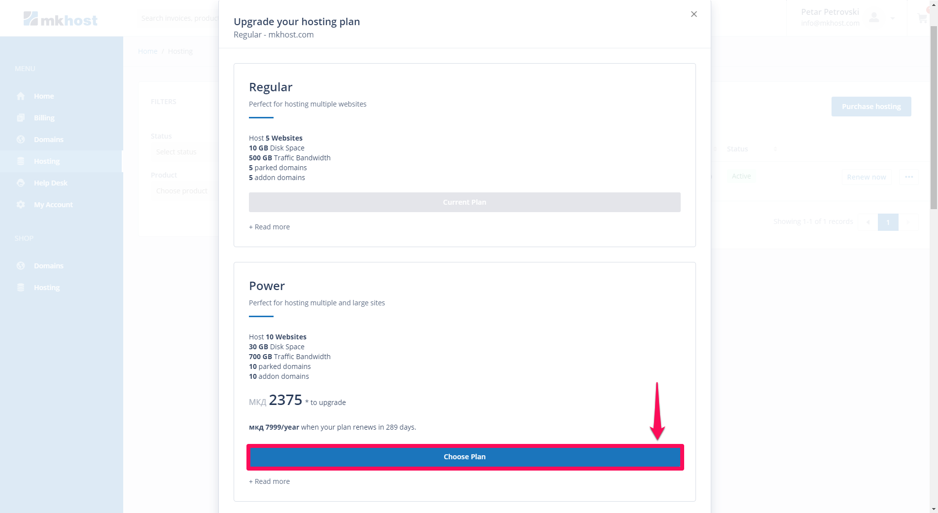Expand Read more under Power plan
Screen dimensions: 938x513
click(269, 481)
